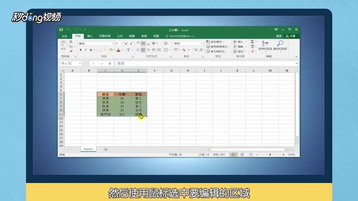Open the font size dropdown showing 11
This screenshot has width=358, height=201.
(x=122, y=43)
